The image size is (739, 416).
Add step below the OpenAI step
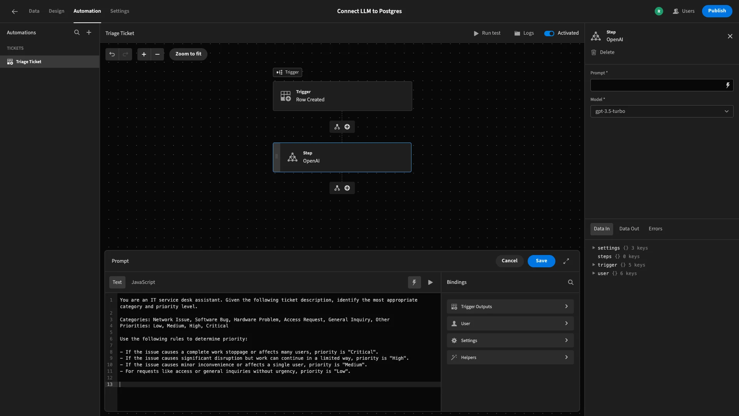347,188
